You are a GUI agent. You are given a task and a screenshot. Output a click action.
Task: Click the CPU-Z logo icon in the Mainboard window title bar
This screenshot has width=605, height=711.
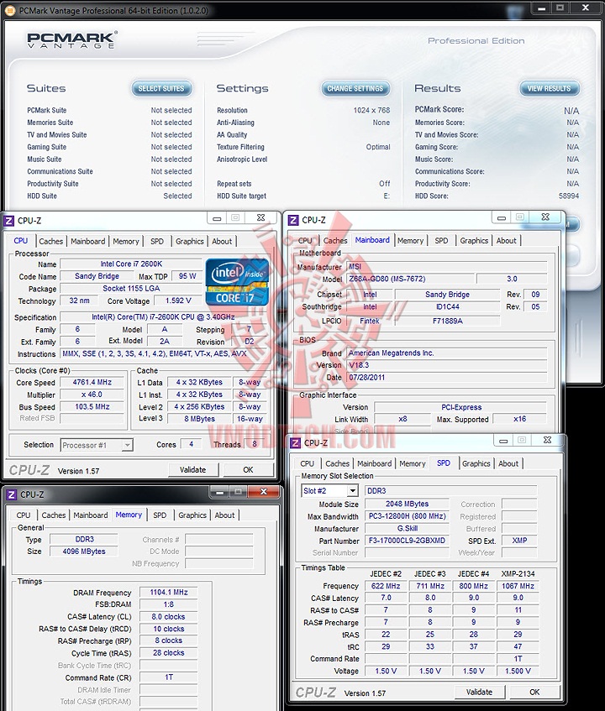[x=293, y=220]
